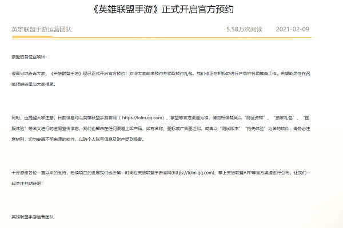The image size is (343, 228).
Task: Click the line starting 很高兴地告诉大家
Action: coord(161,74)
